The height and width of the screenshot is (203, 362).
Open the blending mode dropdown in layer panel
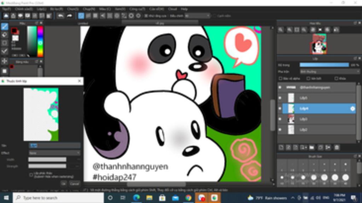coord(330,72)
